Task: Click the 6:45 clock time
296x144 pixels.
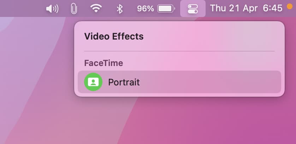Action: click(x=273, y=8)
